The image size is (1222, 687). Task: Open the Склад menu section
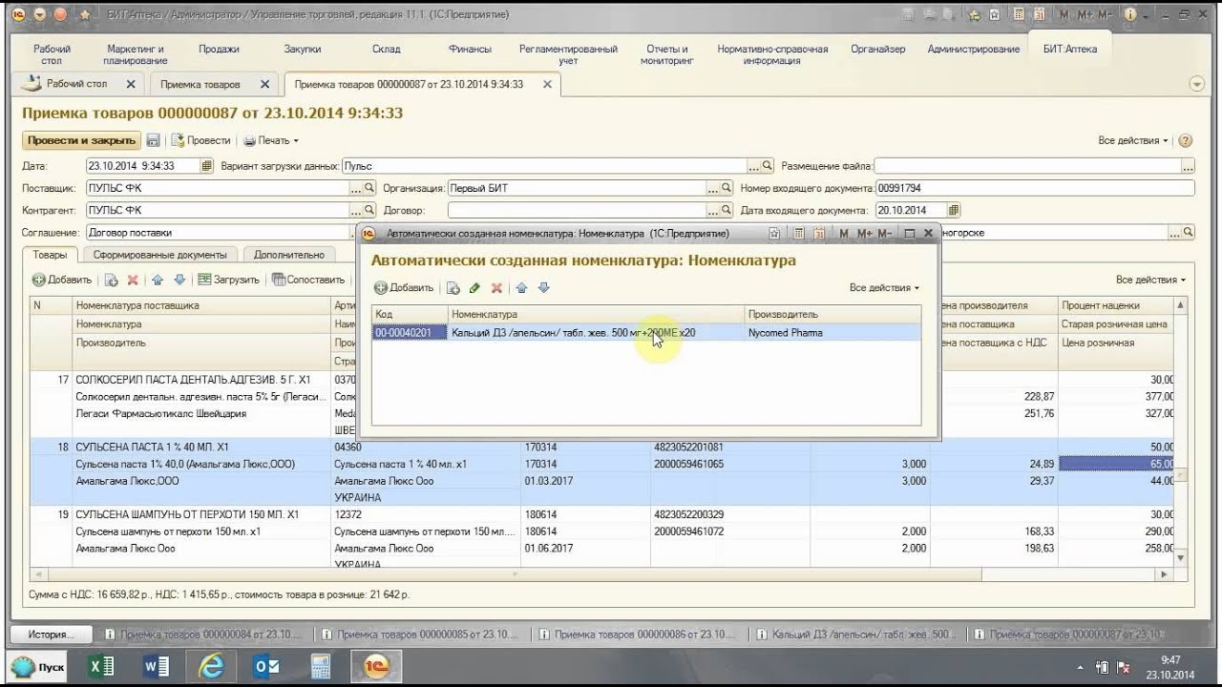(x=387, y=49)
